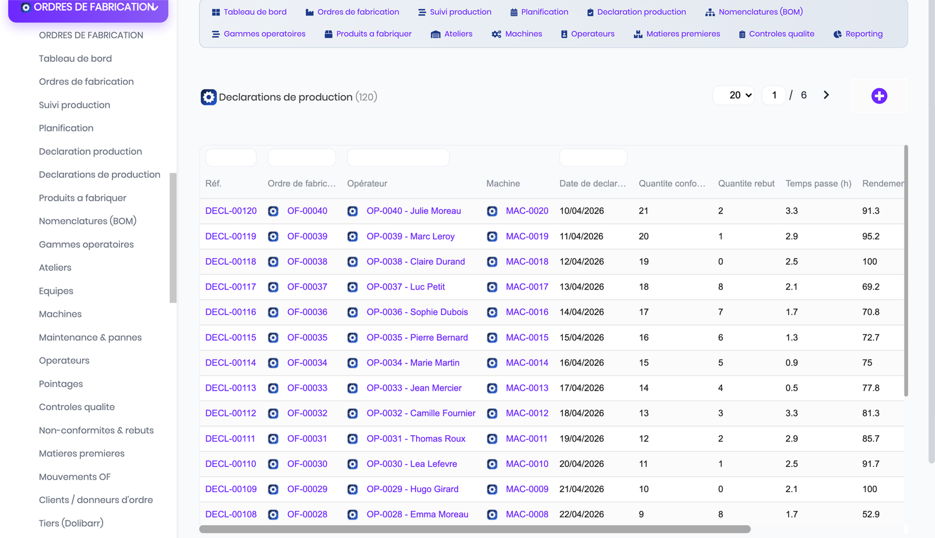Sort by Quantite rebut column header
935x538 pixels.
746,184
